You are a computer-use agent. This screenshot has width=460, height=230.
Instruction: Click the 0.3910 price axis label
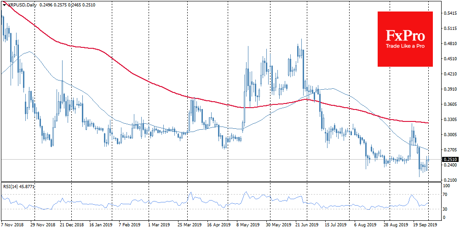(x=449, y=89)
